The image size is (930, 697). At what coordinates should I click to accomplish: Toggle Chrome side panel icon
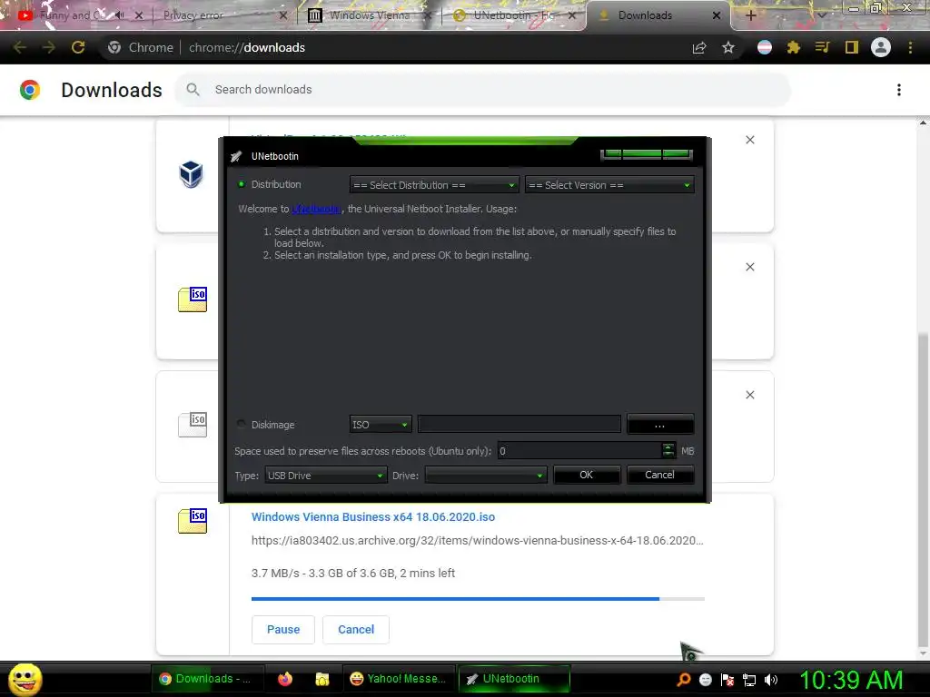[852, 47]
